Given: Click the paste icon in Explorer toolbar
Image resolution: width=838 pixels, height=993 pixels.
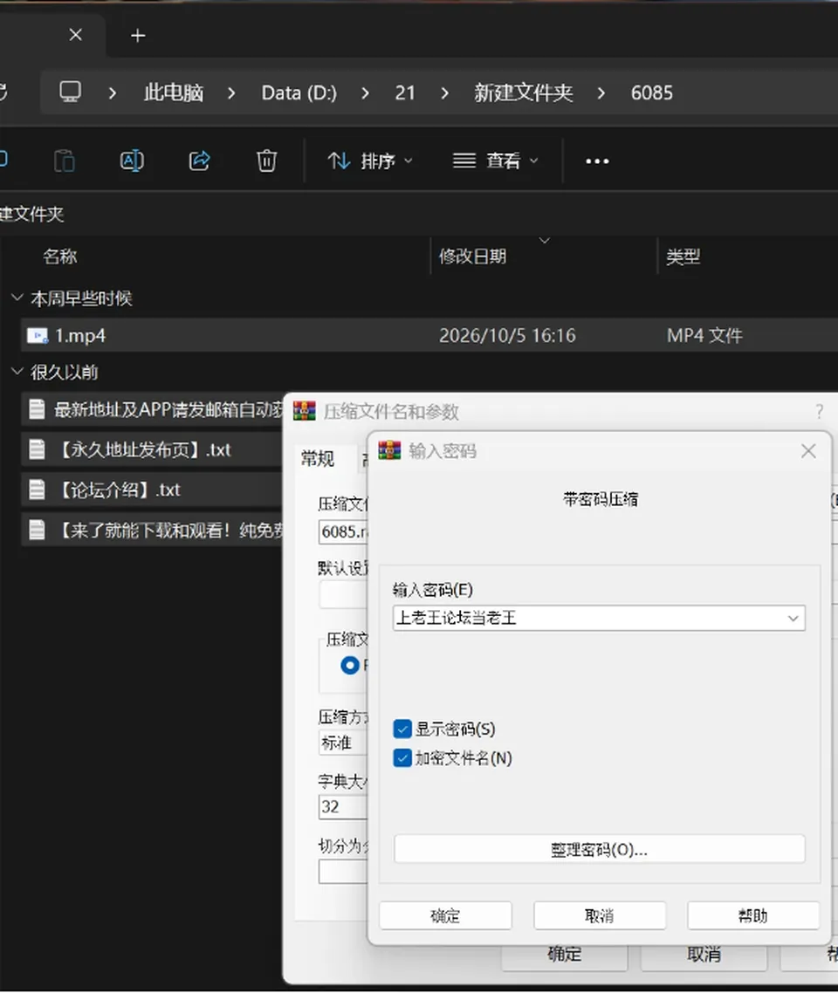Looking at the screenshot, I should 64,161.
